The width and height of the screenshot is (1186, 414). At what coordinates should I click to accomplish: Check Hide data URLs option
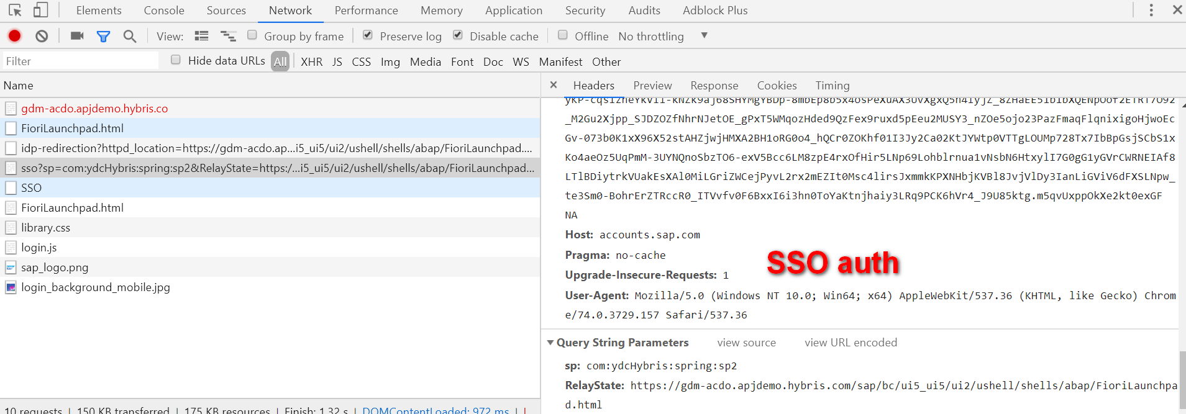point(176,60)
